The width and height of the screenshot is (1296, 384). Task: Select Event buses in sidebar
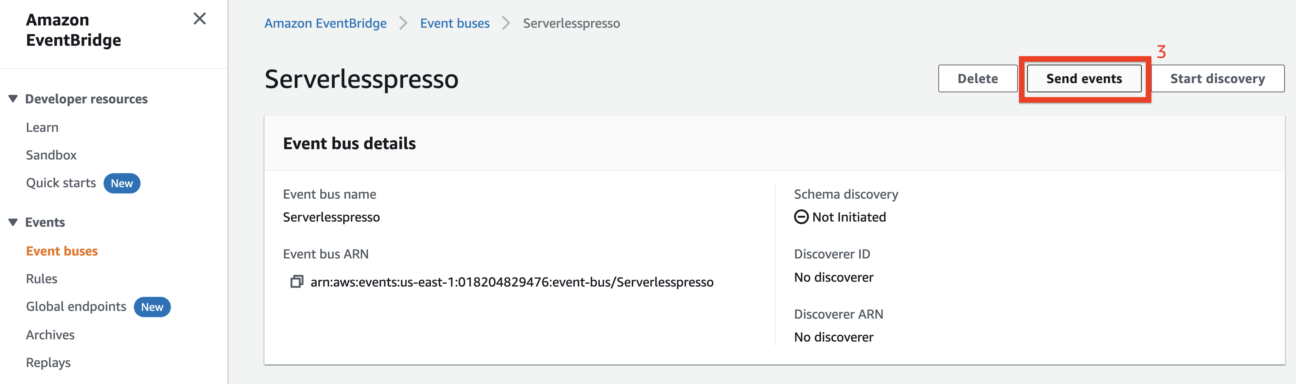62,251
